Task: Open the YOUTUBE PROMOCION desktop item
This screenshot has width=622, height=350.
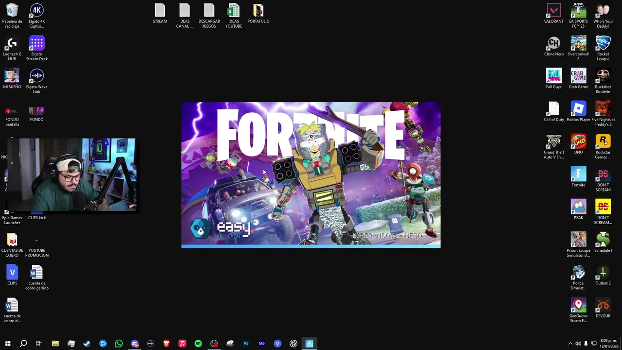Action: (36, 248)
